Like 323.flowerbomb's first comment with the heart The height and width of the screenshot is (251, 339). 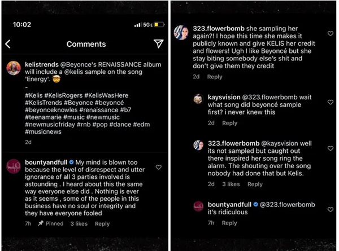(x=331, y=34)
